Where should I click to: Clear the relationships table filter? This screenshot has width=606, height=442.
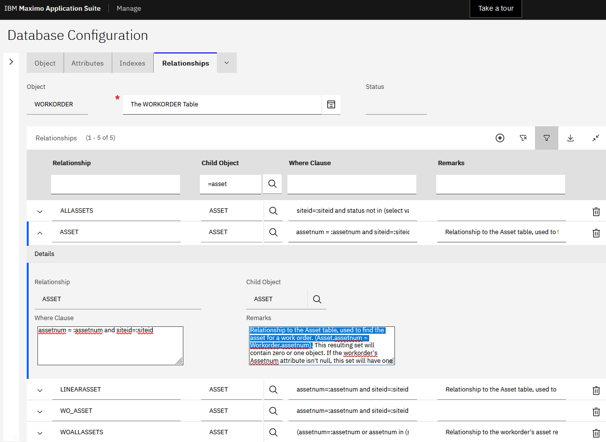tap(523, 138)
